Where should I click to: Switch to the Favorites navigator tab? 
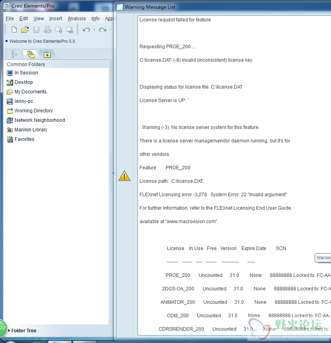point(47,55)
